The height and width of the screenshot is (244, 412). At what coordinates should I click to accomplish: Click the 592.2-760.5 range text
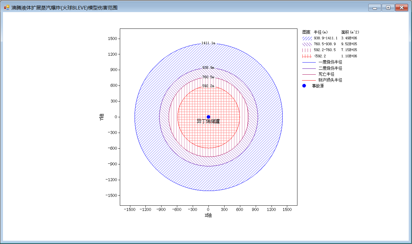click(x=325, y=50)
